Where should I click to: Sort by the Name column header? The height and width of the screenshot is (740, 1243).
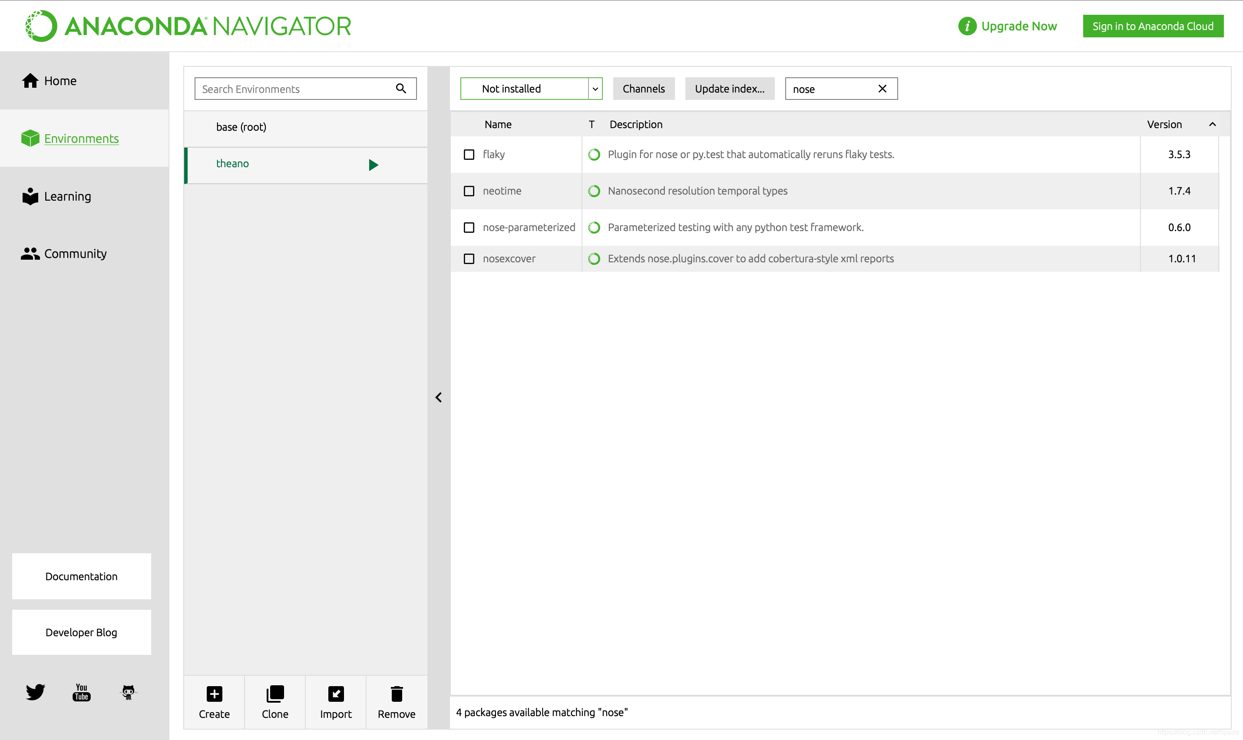pyautogui.click(x=498, y=124)
